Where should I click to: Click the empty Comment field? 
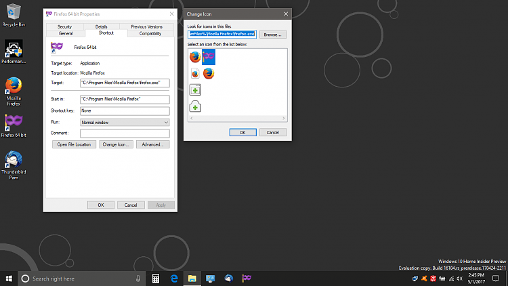click(125, 134)
